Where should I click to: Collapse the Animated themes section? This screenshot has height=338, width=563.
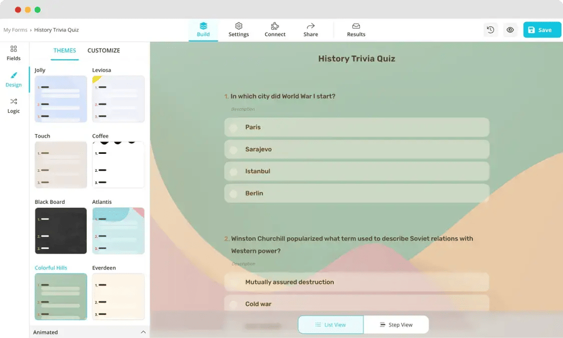tap(143, 332)
